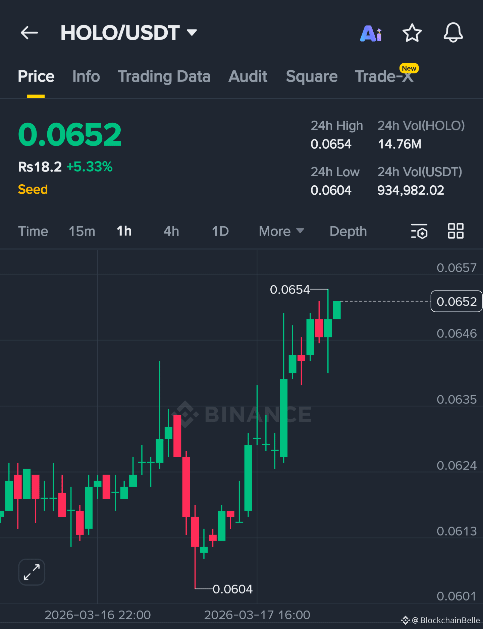Add HOLO/USDT to favorites with star
The image size is (483, 629).
pyautogui.click(x=412, y=33)
